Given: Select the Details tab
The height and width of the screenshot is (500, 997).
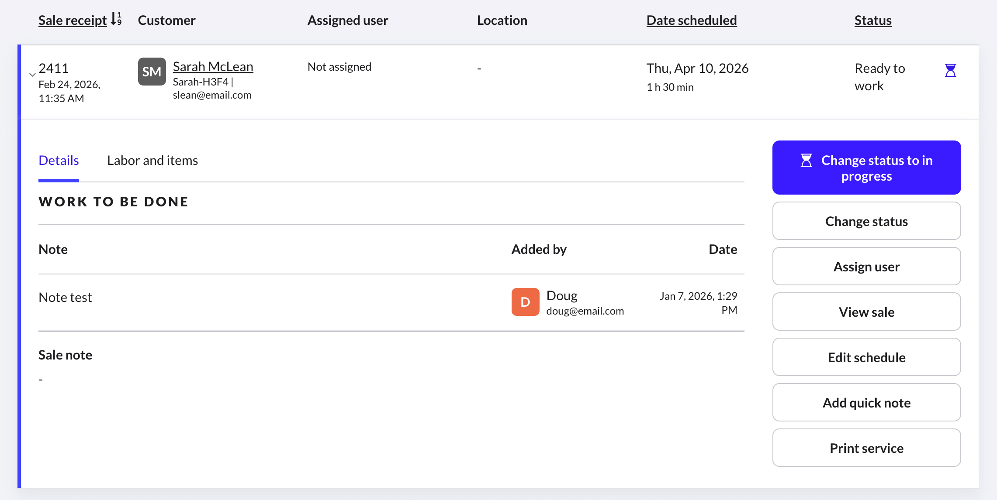Looking at the screenshot, I should tap(59, 161).
